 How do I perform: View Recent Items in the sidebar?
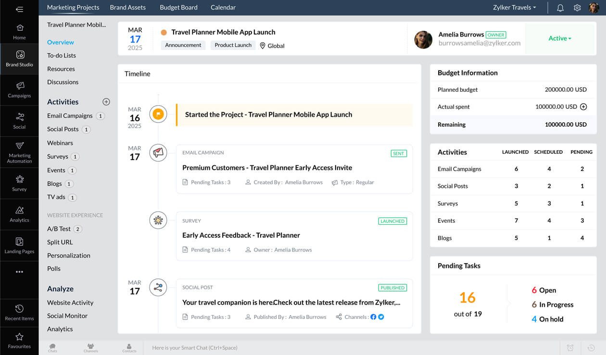click(x=19, y=312)
